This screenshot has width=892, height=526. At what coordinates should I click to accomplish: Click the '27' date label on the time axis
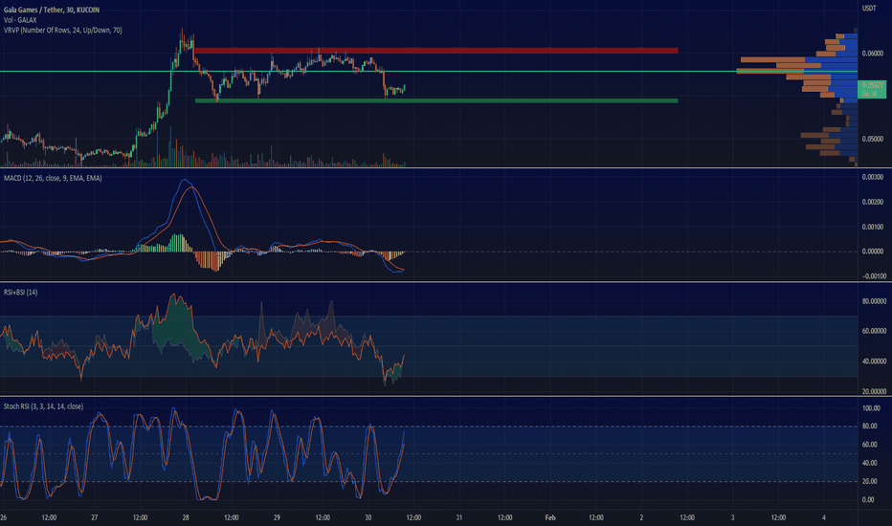[x=95, y=517]
